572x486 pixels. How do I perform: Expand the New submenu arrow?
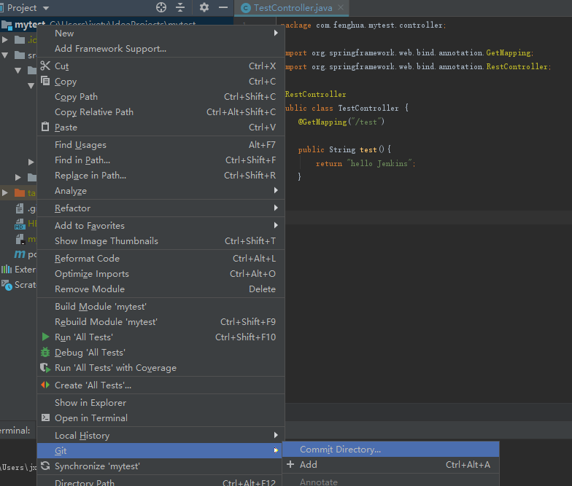pyautogui.click(x=276, y=34)
